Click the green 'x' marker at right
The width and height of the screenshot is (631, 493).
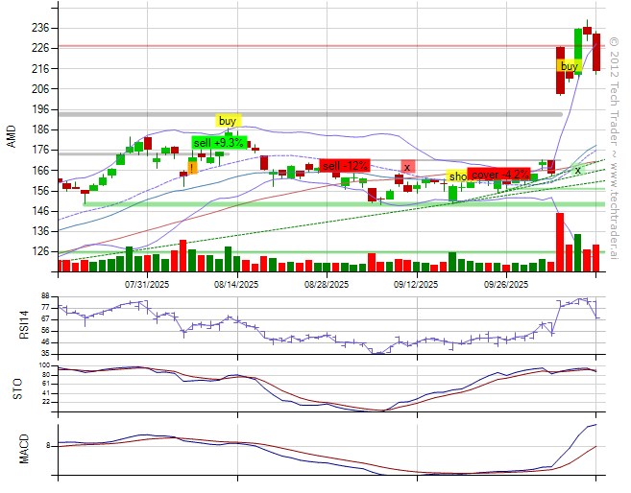tap(577, 170)
